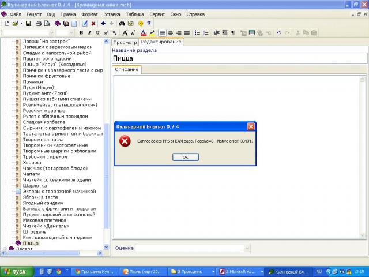The width and height of the screenshot is (369, 277).
Task: Click the paragraph marks pilcrow icon
Action: [233, 33]
